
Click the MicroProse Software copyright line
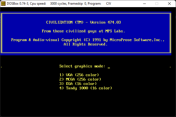pos(88,40)
